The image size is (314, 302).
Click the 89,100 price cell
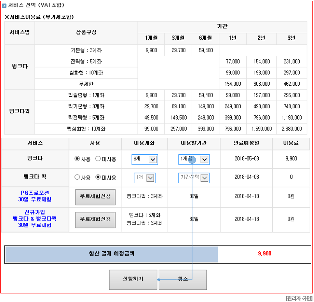[178, 106]
